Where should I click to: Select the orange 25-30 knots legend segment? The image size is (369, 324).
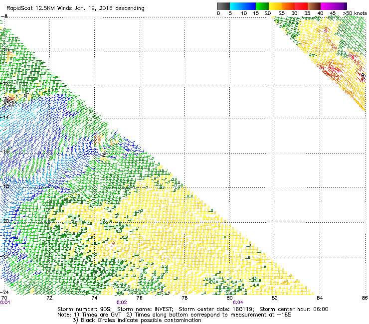(x=288, y=6)
